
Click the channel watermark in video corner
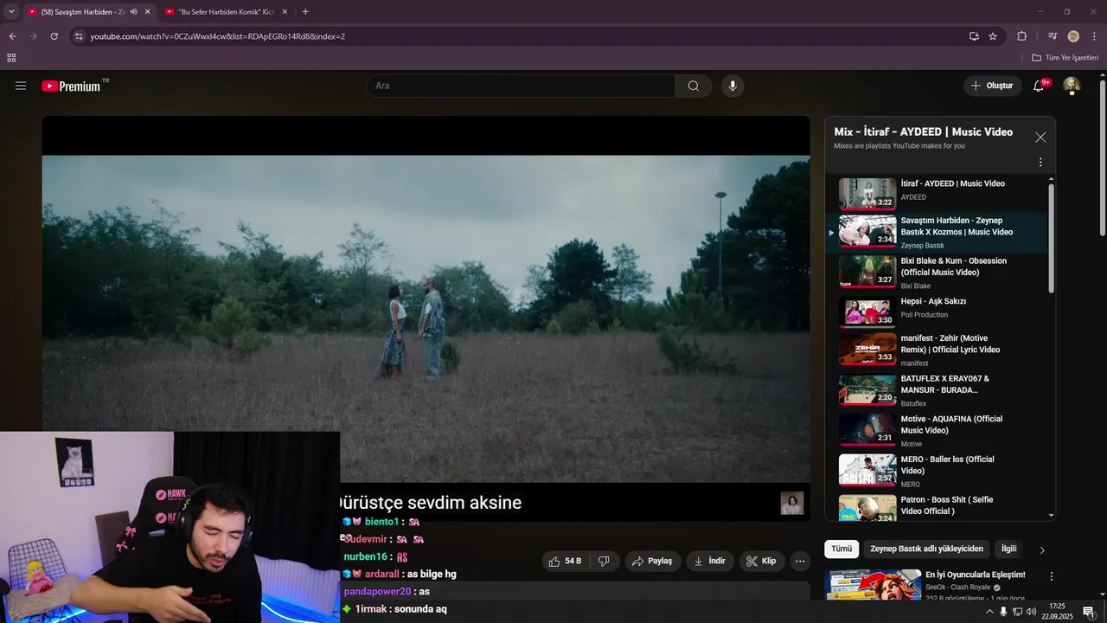click(x=791, y=503)
